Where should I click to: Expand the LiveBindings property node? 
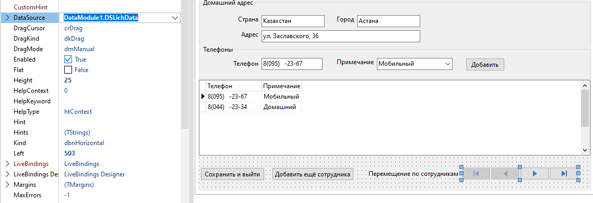7,164
